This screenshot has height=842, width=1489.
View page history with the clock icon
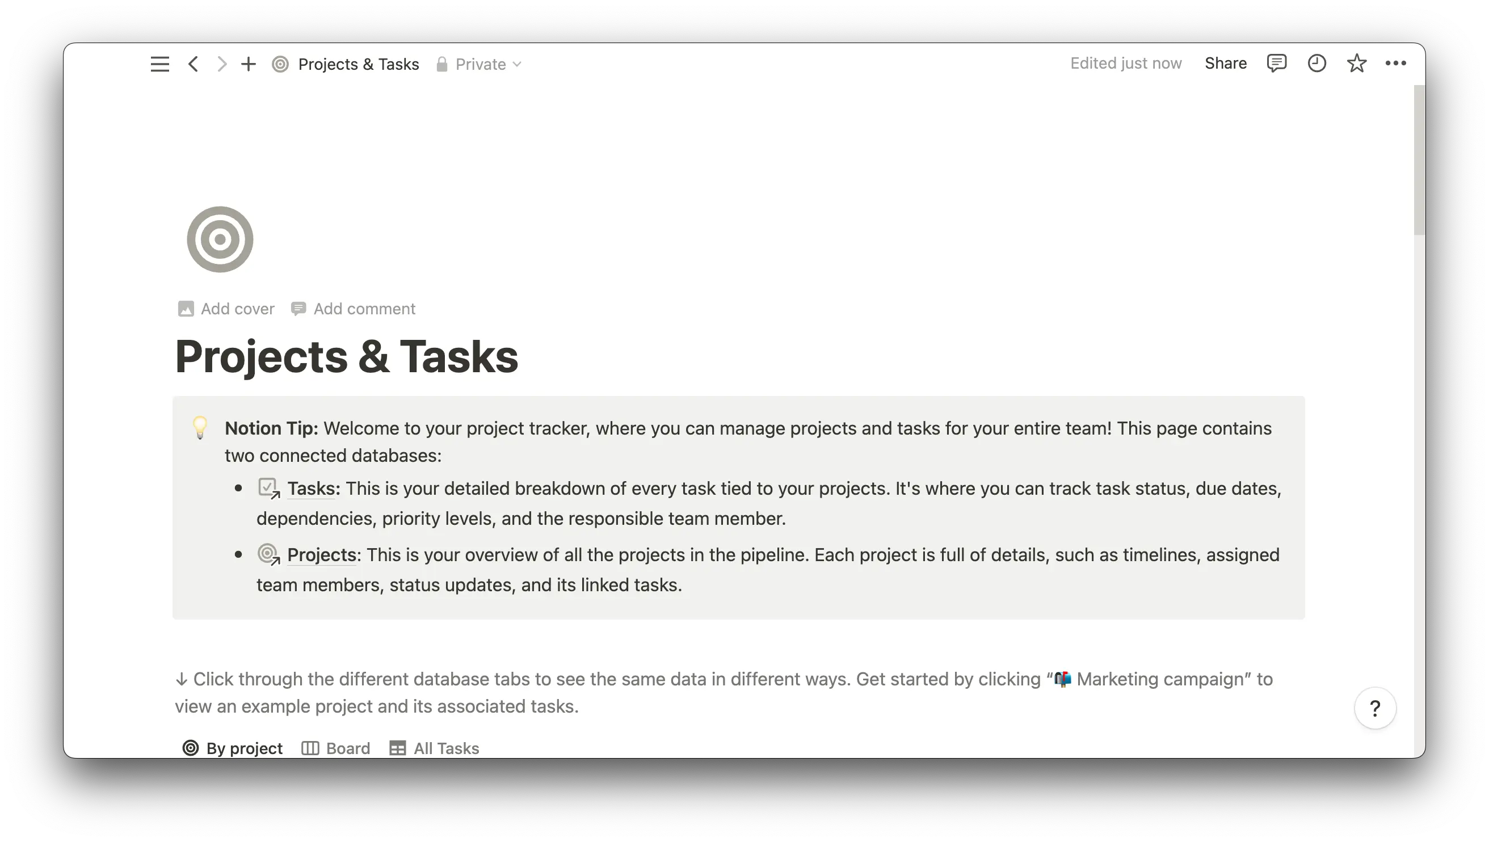coord(1316,63)
